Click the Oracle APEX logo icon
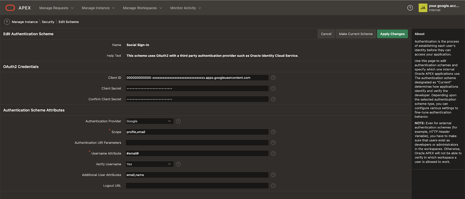Screen dimensions: 465x199 point(10,8)
